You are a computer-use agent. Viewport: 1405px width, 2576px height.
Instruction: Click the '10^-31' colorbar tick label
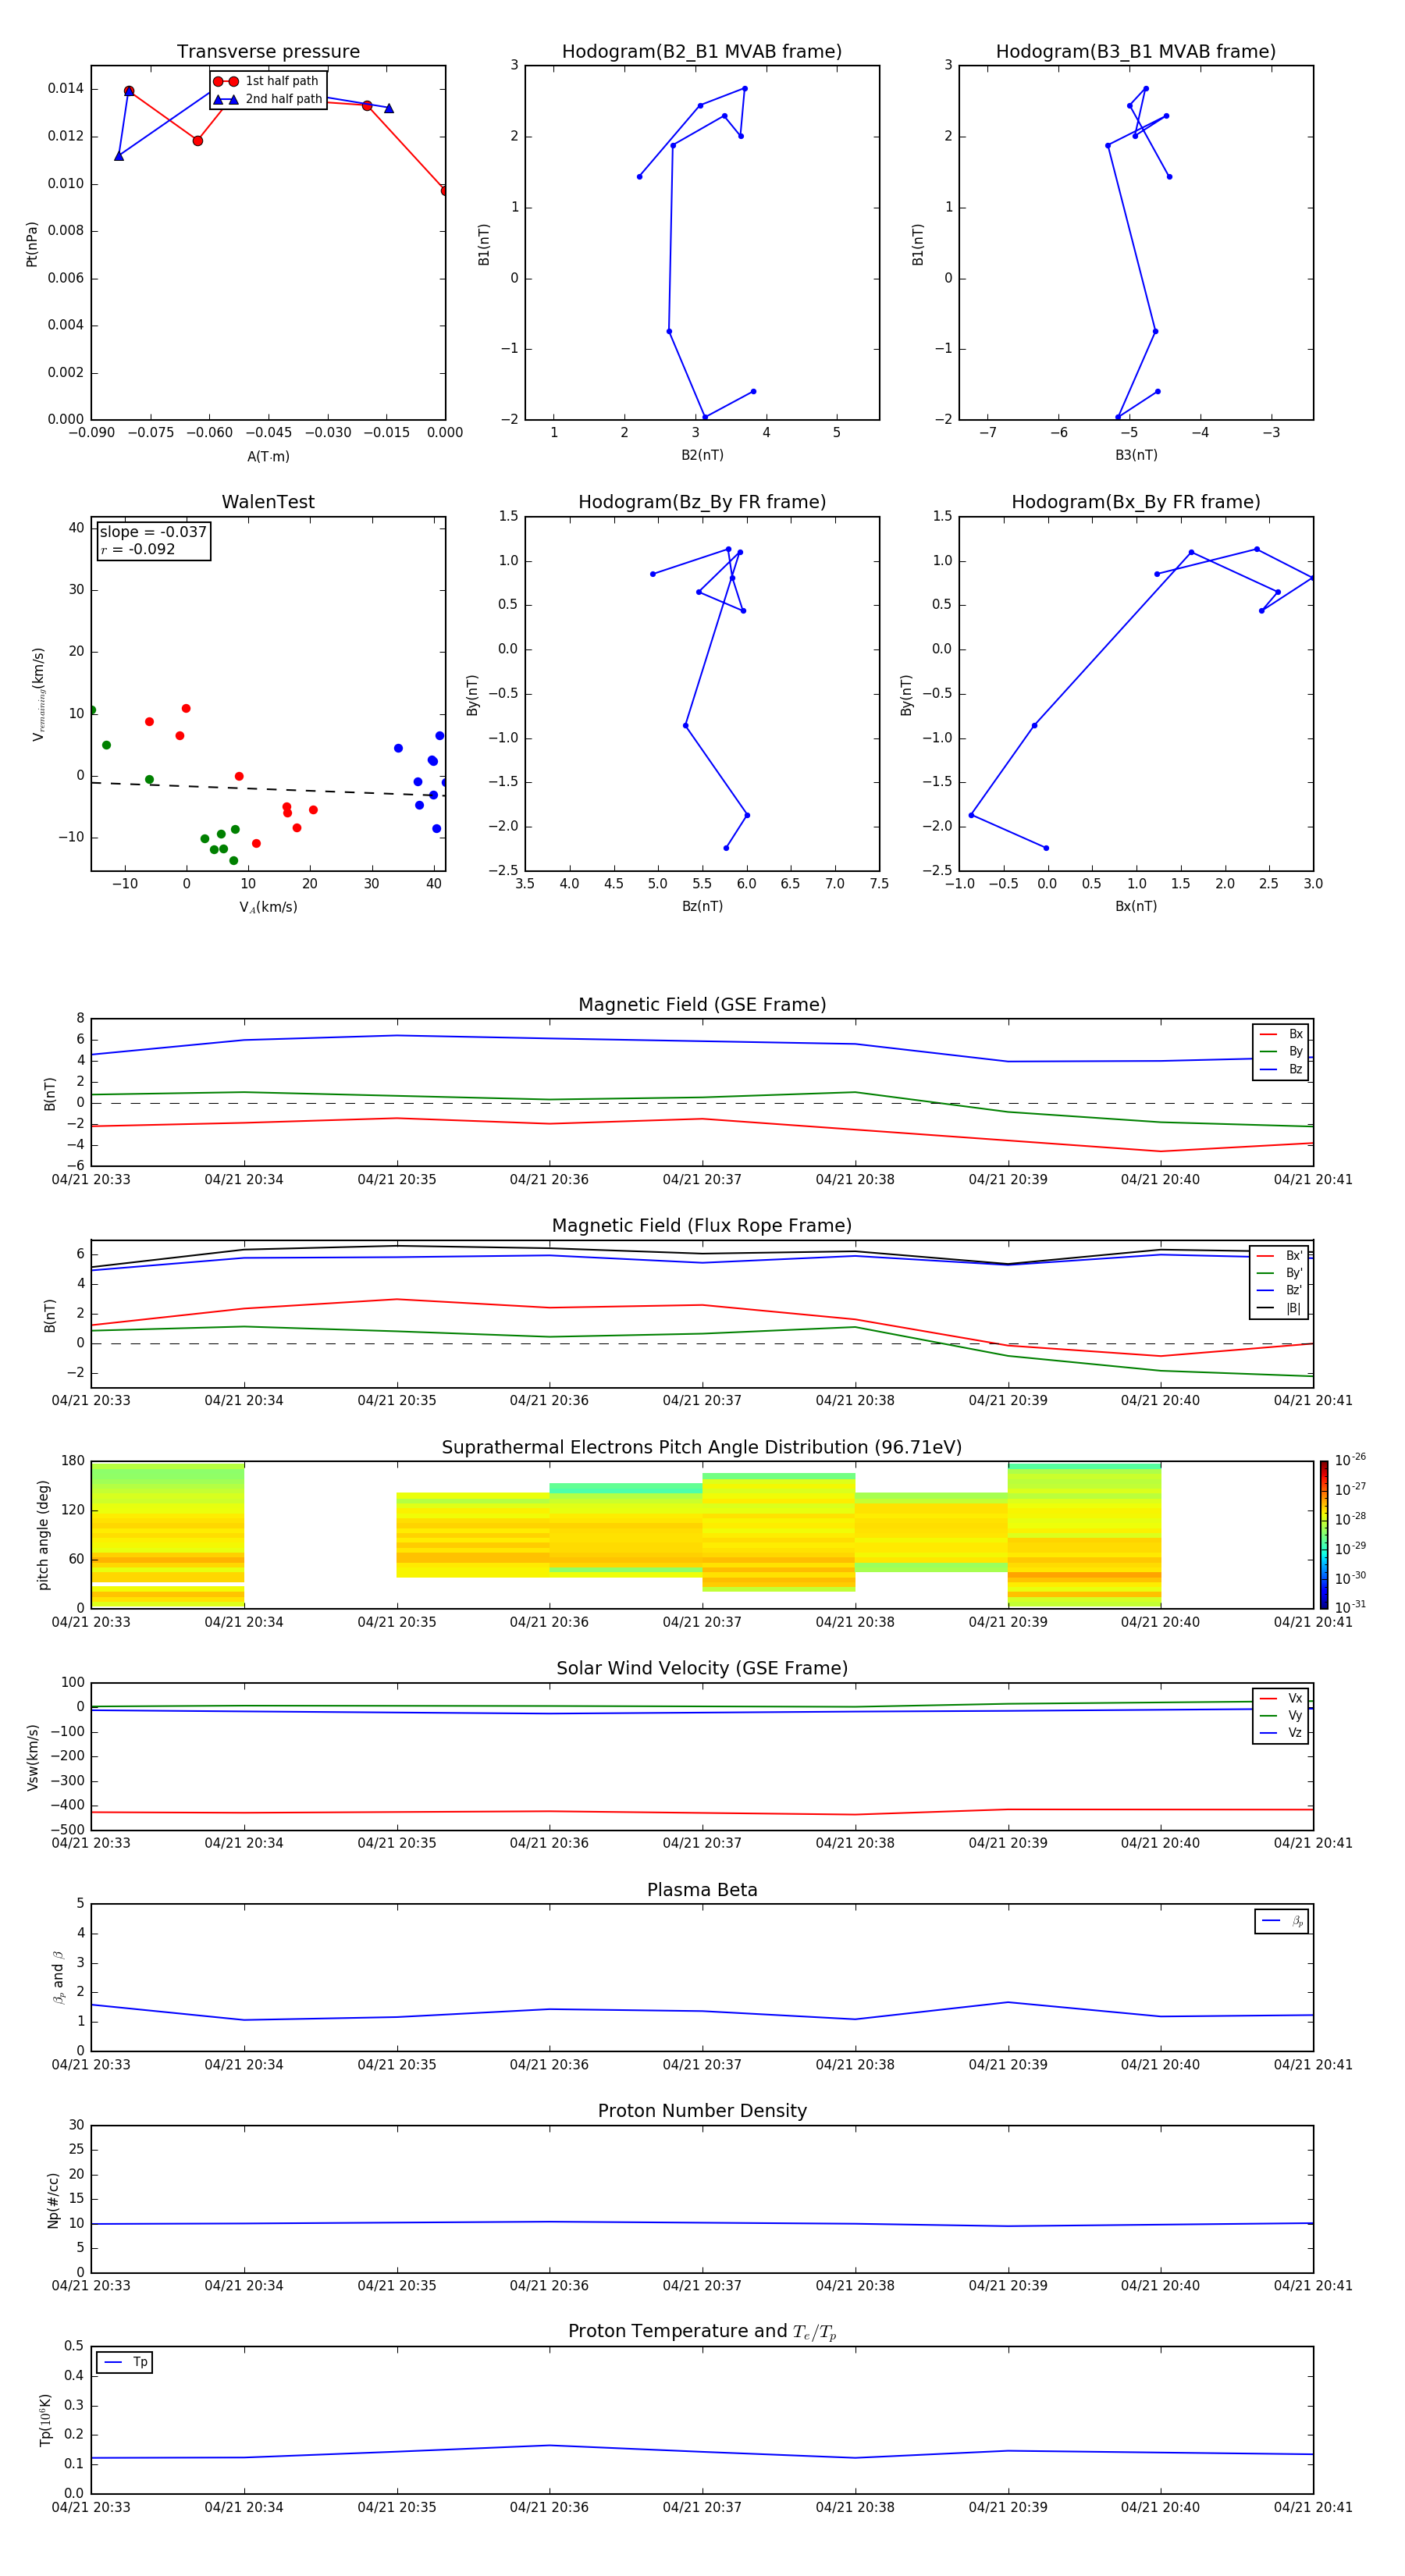(x=1350, y=1607)
